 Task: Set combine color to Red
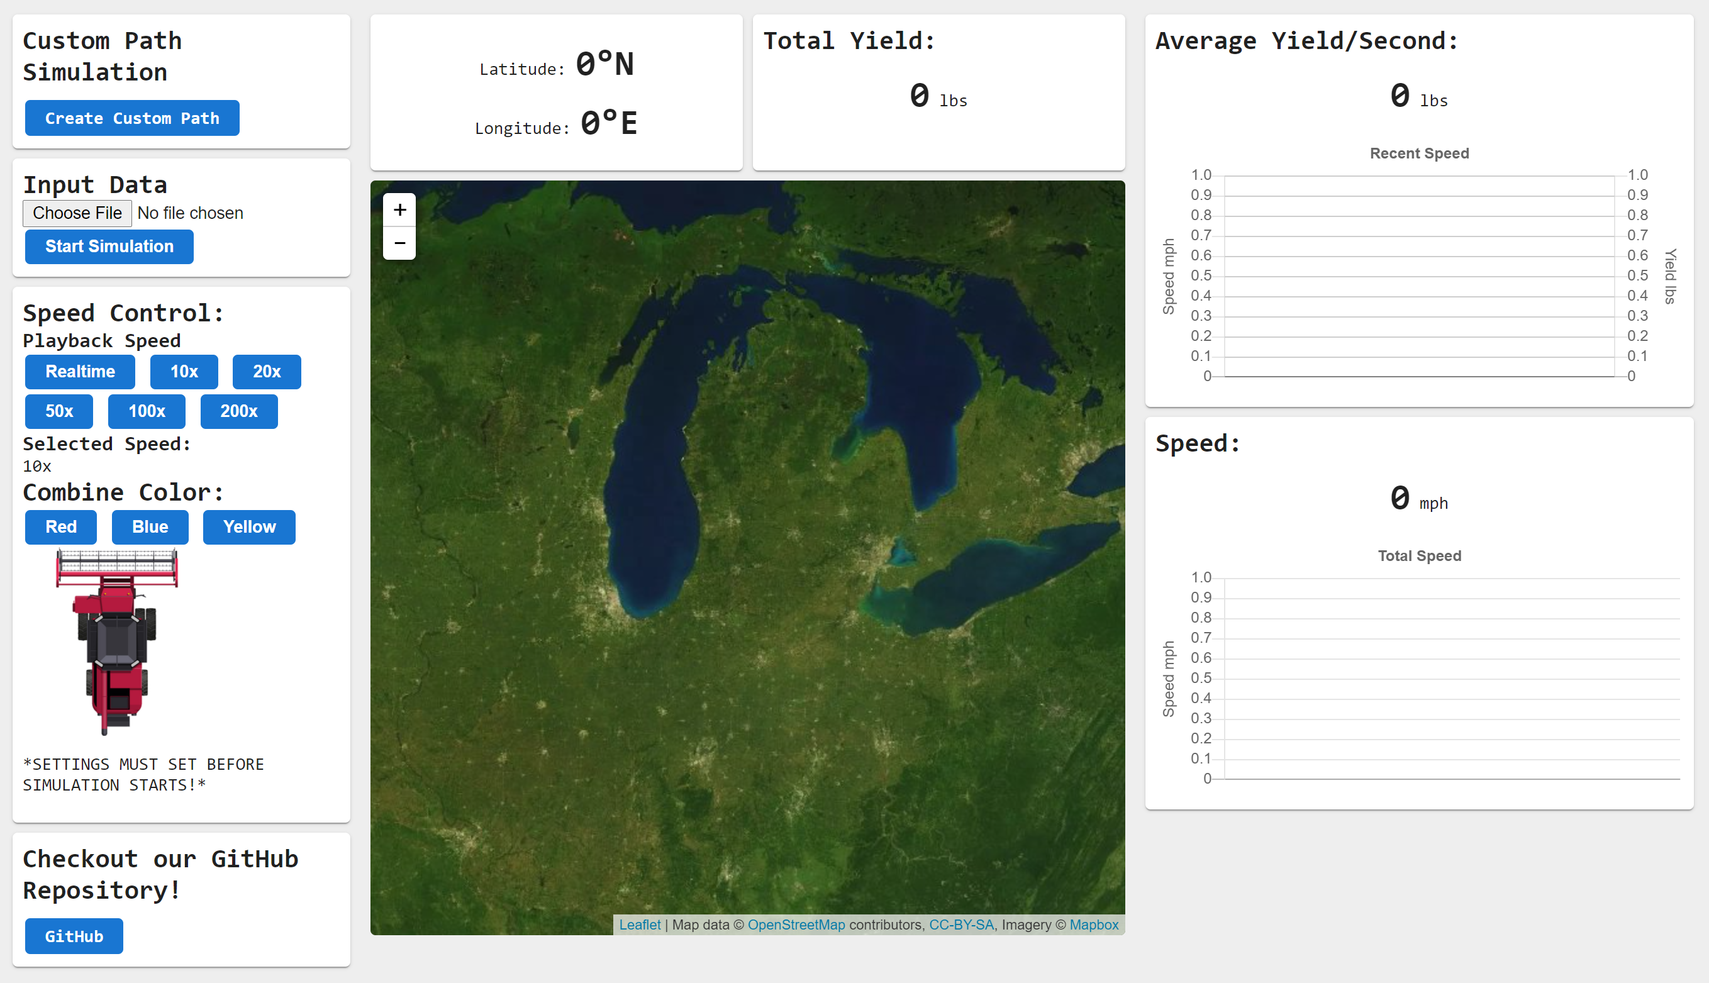click(61, 527)
